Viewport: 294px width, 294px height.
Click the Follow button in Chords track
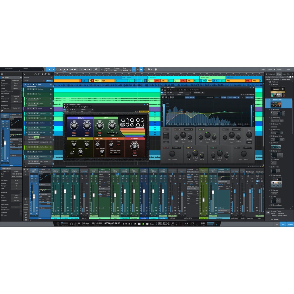pyautogui.click(x=49, y=81)
